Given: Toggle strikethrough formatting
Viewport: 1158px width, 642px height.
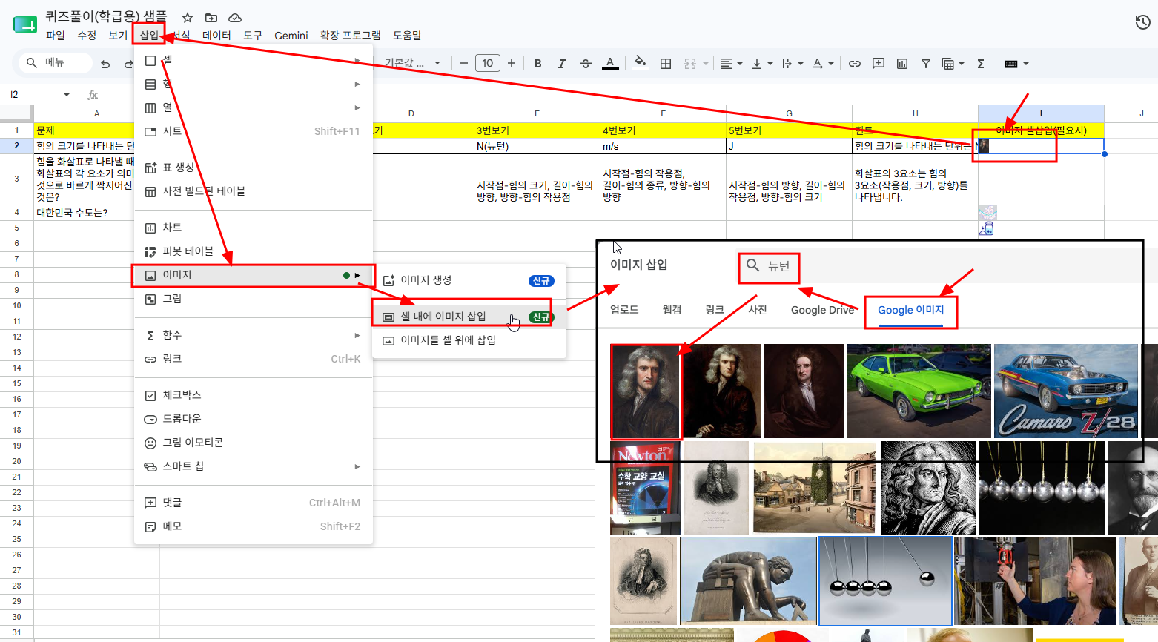Looking at the screenshot, I should tap(586, 64).
